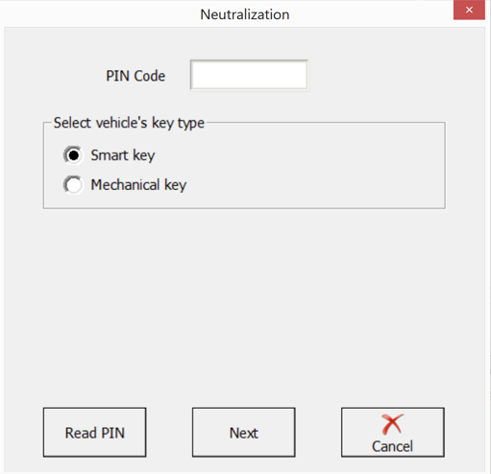Click inside the empty PIN Code text box
491x474 pixels.
pyautogui.click(x=249, y=75)
